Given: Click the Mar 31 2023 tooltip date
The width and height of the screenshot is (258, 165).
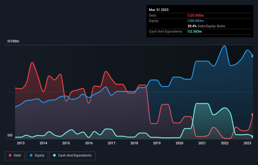Looking at the screenshot, I should point(159,10).
